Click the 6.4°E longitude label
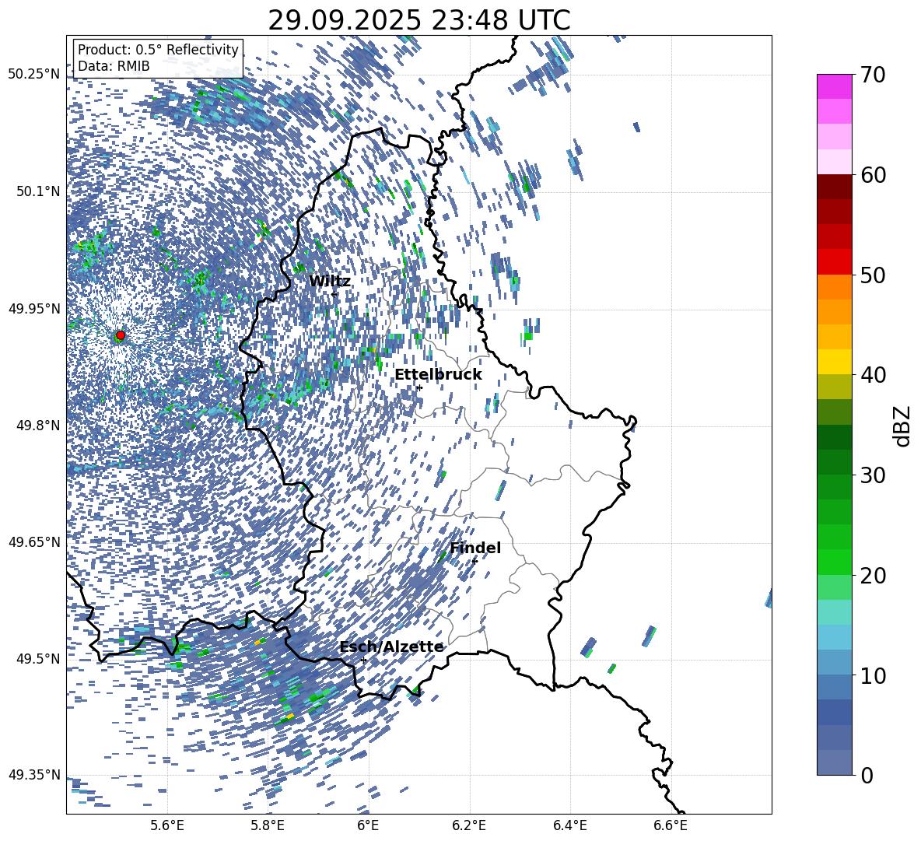Image resolution: width=921 pixels, height=841 pixels. click(569, 825)
